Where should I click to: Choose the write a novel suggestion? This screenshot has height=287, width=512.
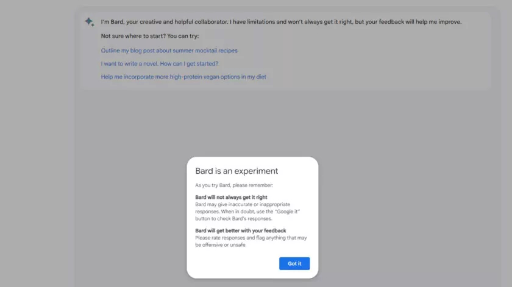159,63
